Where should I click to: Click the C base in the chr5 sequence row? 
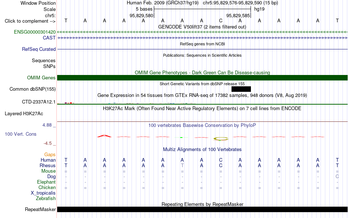point(221,21)
